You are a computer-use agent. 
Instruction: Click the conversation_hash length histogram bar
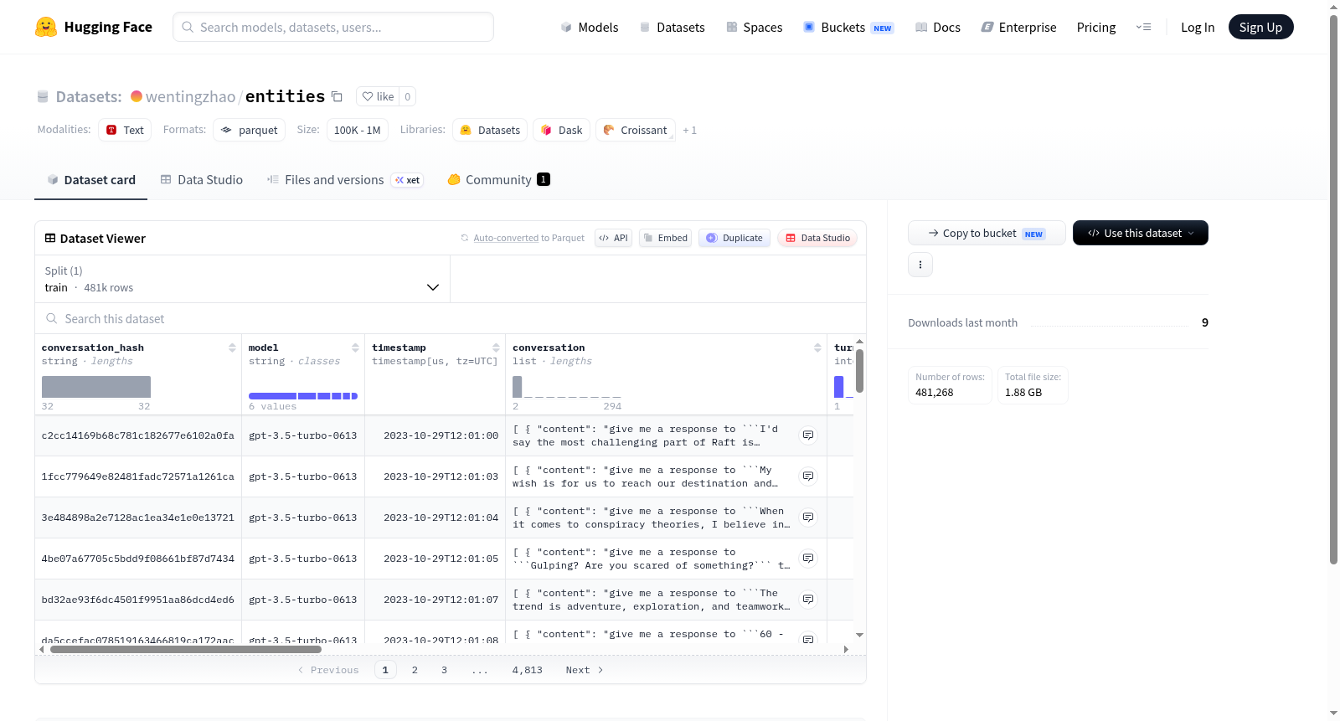(x=96, y=387)
